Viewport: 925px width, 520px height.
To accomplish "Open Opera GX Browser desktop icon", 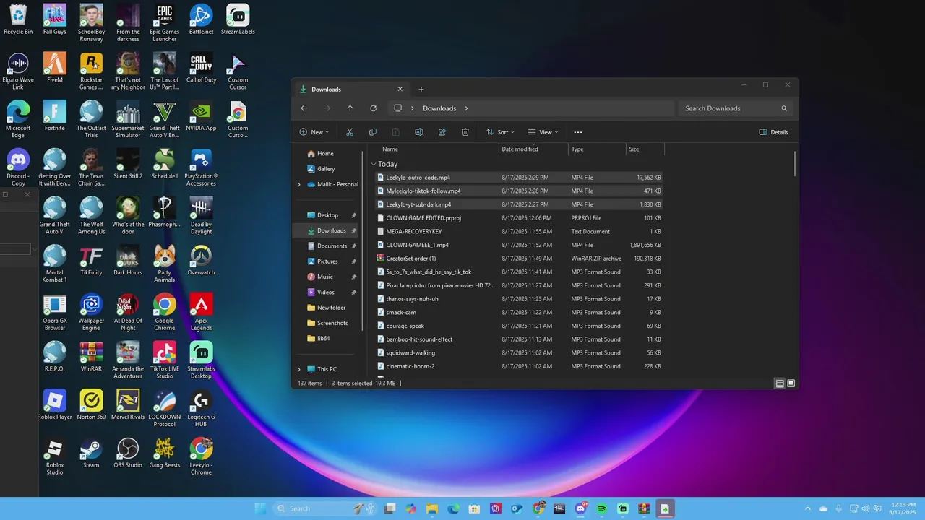I will tap(55, 312).
